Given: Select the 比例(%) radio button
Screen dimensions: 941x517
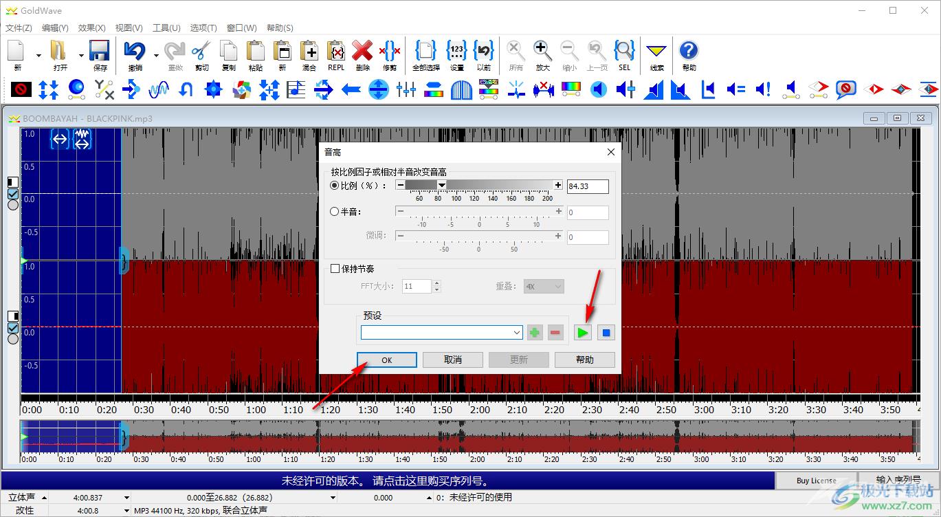Looking at the screenshot, I should [335, 186].
